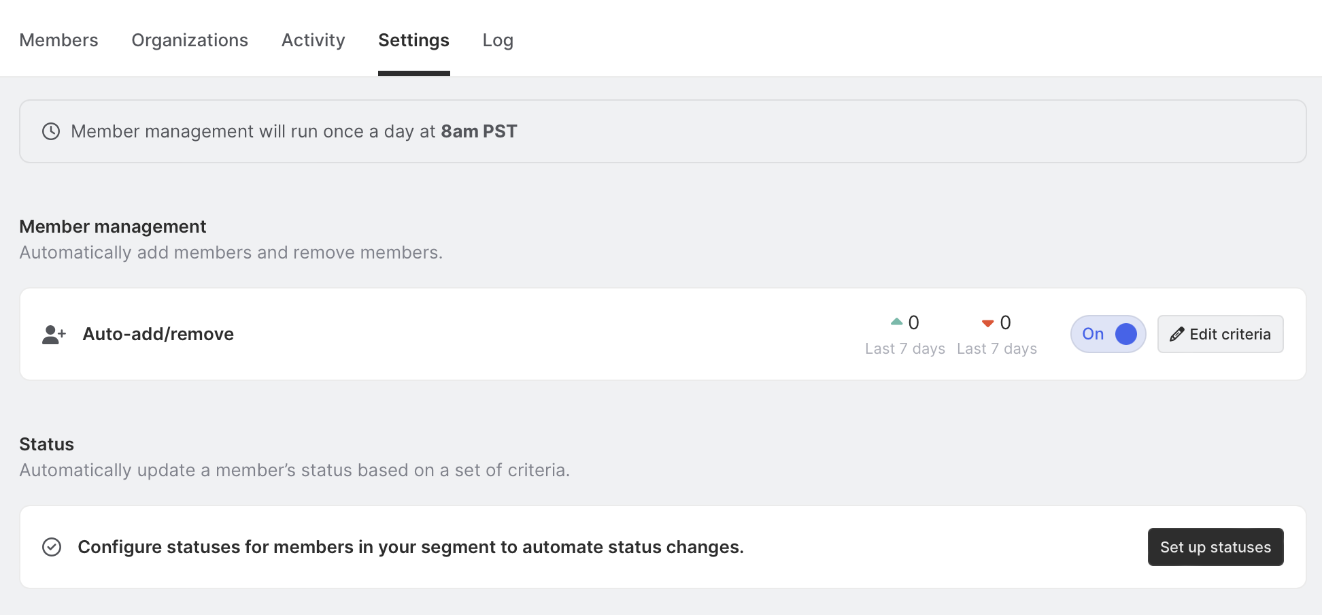
Task: Click the green up arrow for added members
Action: pos(896,322)
